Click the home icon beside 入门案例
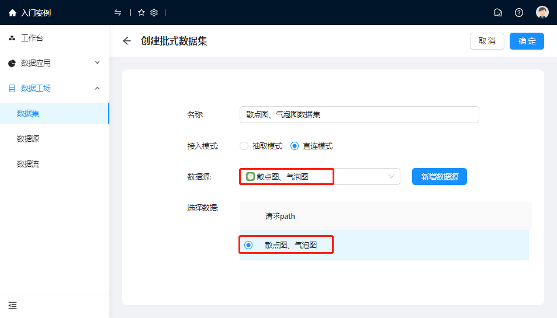Screen dimensions: 557x318 [12, 13]
